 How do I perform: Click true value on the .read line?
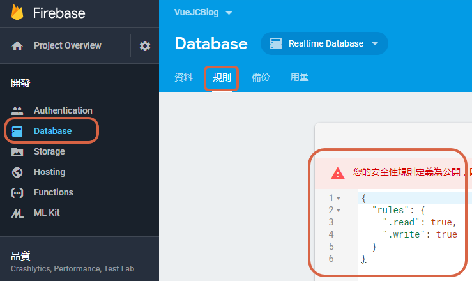click(441, 222)
